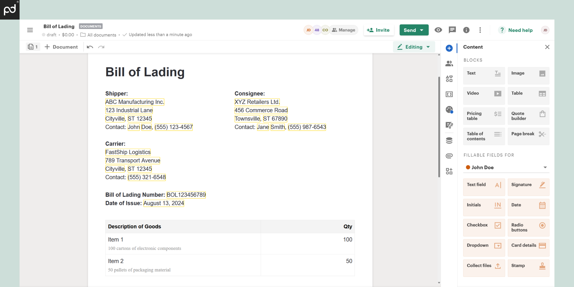Open the JD user avatar menu
Viewport: 574px width, 287px height.
[x=545, y=30]
